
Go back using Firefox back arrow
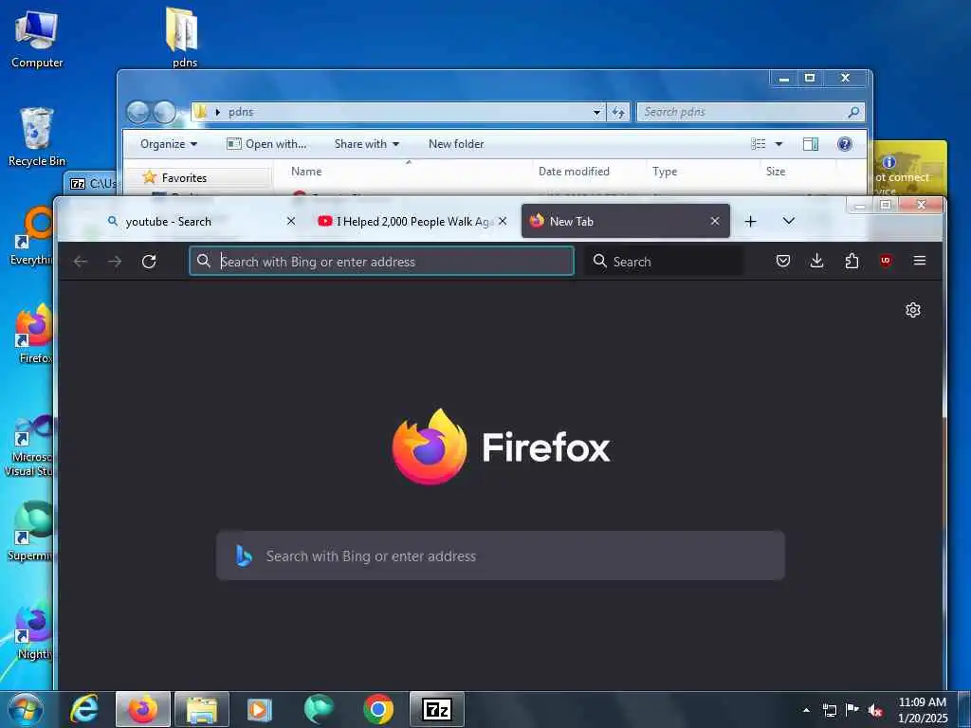click(81, 262)
